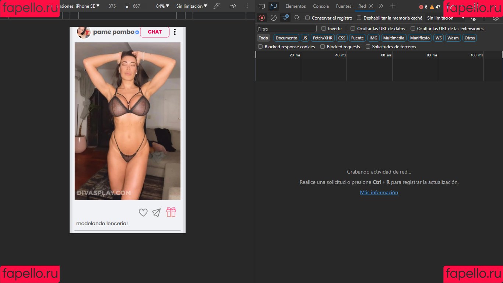Select the IMG request filter chip

[373, 38]
